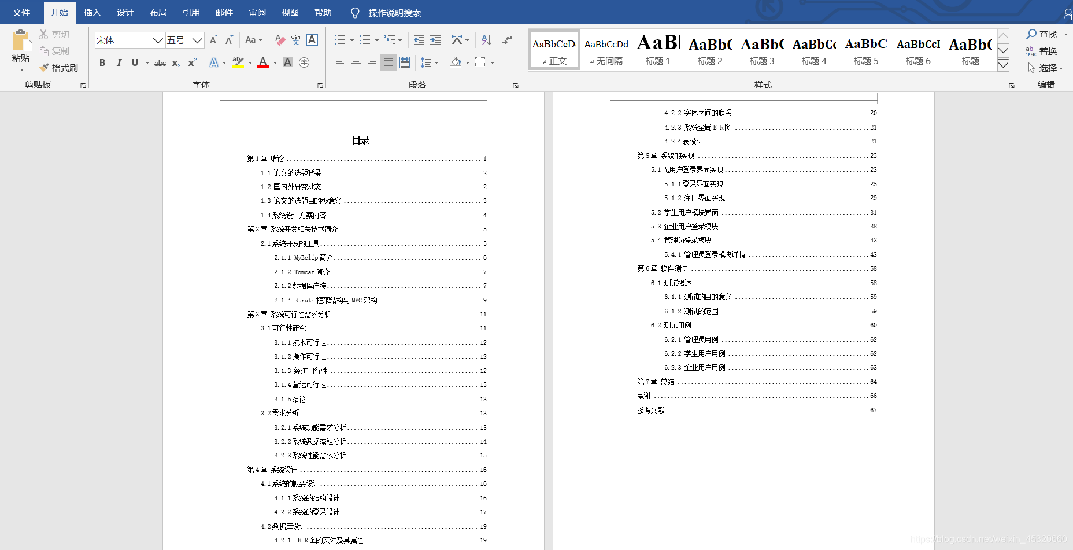This screenshot has height=550, width=1073.
Task: Open the font size dropdown (五号)
Action: tap(197, 40)
